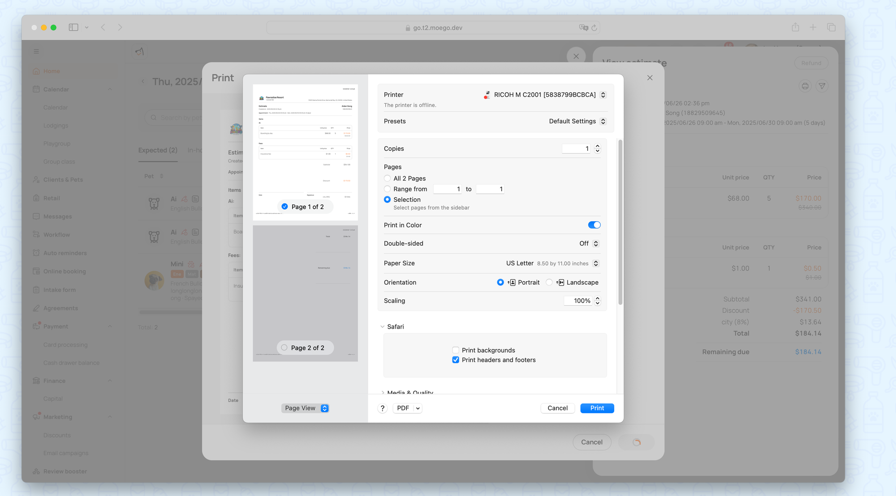
Task: Toggle the Print in Color switch
Action: pos(594,225)
